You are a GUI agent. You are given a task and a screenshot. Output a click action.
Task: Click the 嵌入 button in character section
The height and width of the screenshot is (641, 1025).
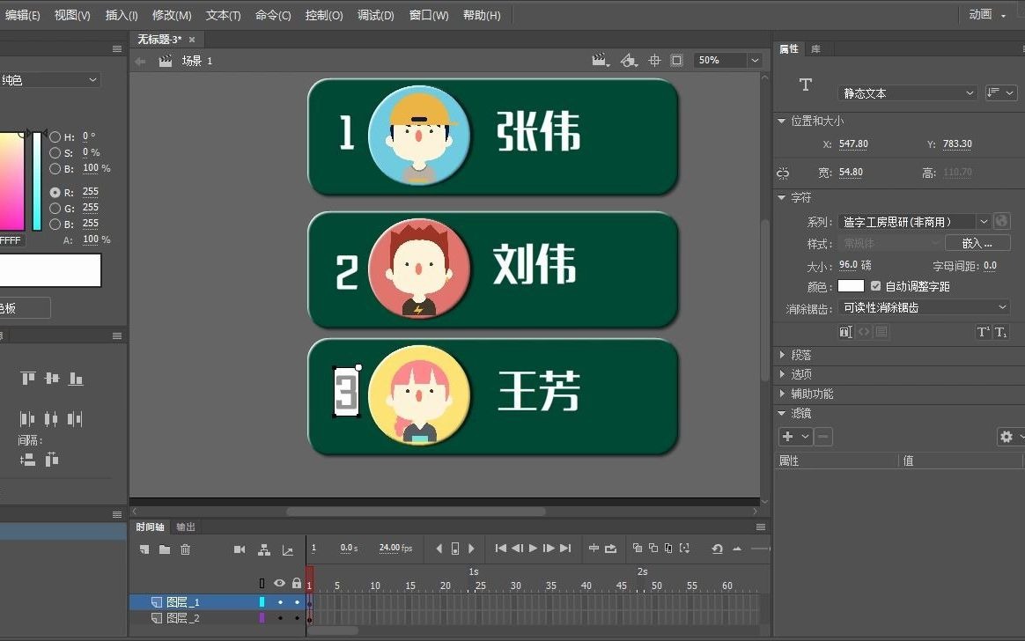click(x=977, y=242)
